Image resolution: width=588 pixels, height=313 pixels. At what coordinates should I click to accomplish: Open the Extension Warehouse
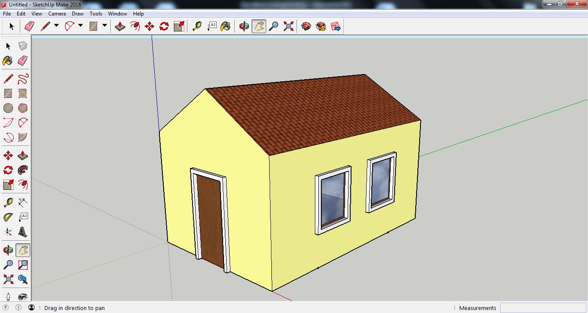pyautogui.click(x=321, y=26)
